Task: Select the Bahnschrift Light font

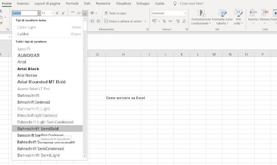Action: 47,108
